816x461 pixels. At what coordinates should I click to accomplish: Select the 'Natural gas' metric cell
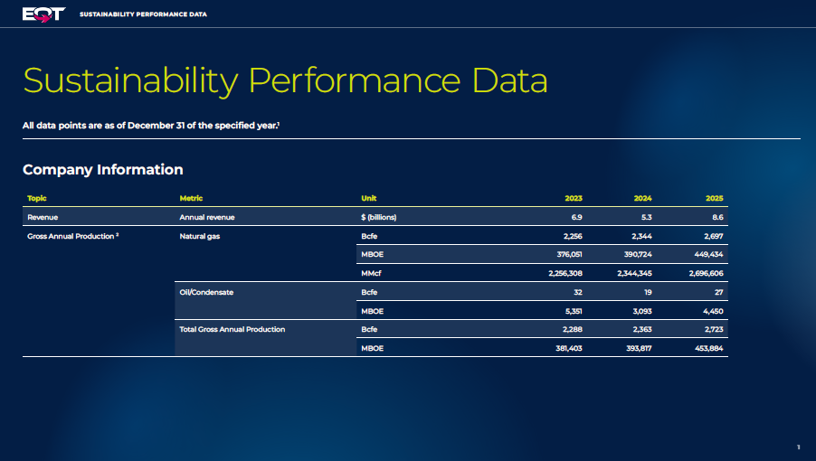pos(200,236)
